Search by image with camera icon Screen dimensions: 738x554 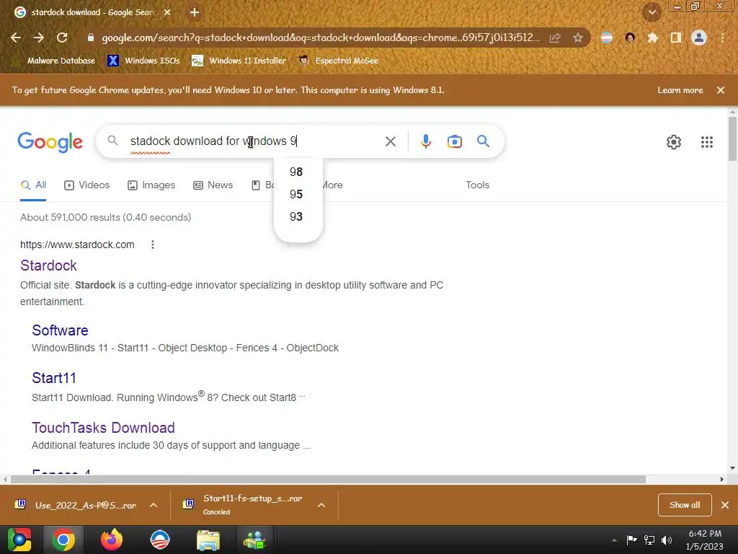pyautogui.click(x=454, y=141)
